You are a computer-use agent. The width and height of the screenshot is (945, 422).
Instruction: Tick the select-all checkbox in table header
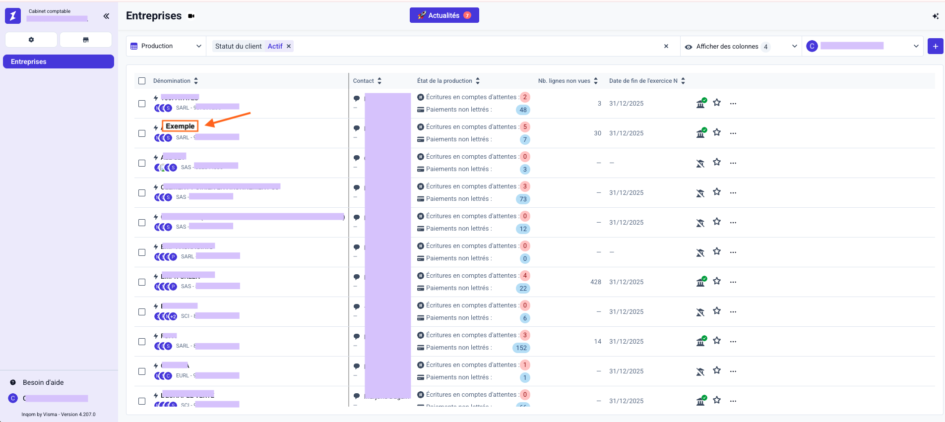pos(142,81)
